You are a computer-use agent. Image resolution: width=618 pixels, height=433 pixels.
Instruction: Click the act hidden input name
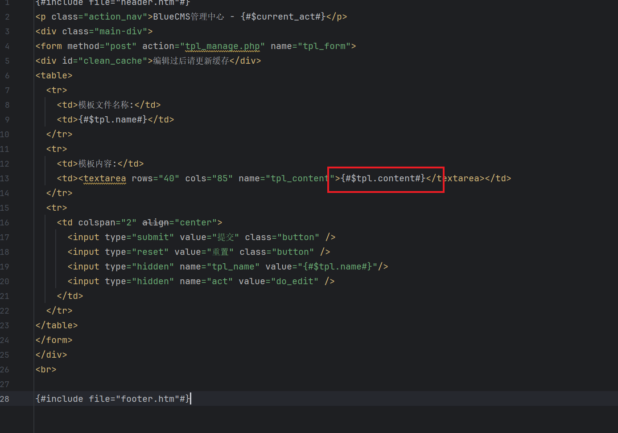220,282
